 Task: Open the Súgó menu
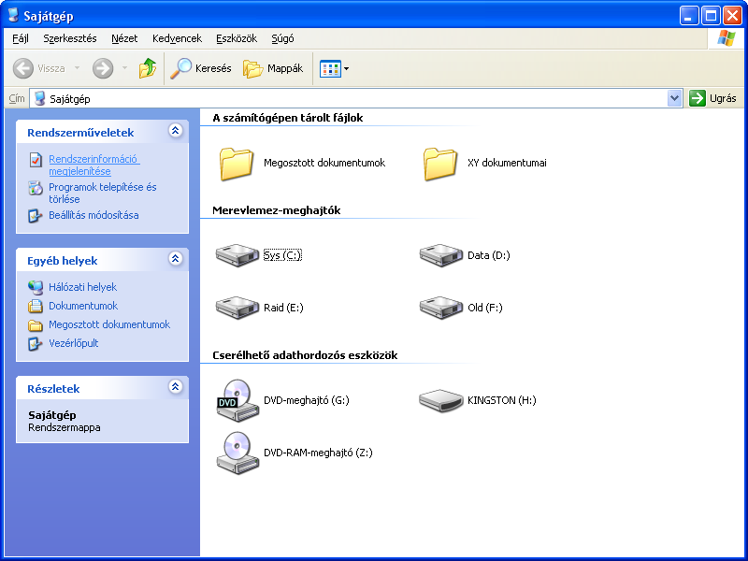282,38
